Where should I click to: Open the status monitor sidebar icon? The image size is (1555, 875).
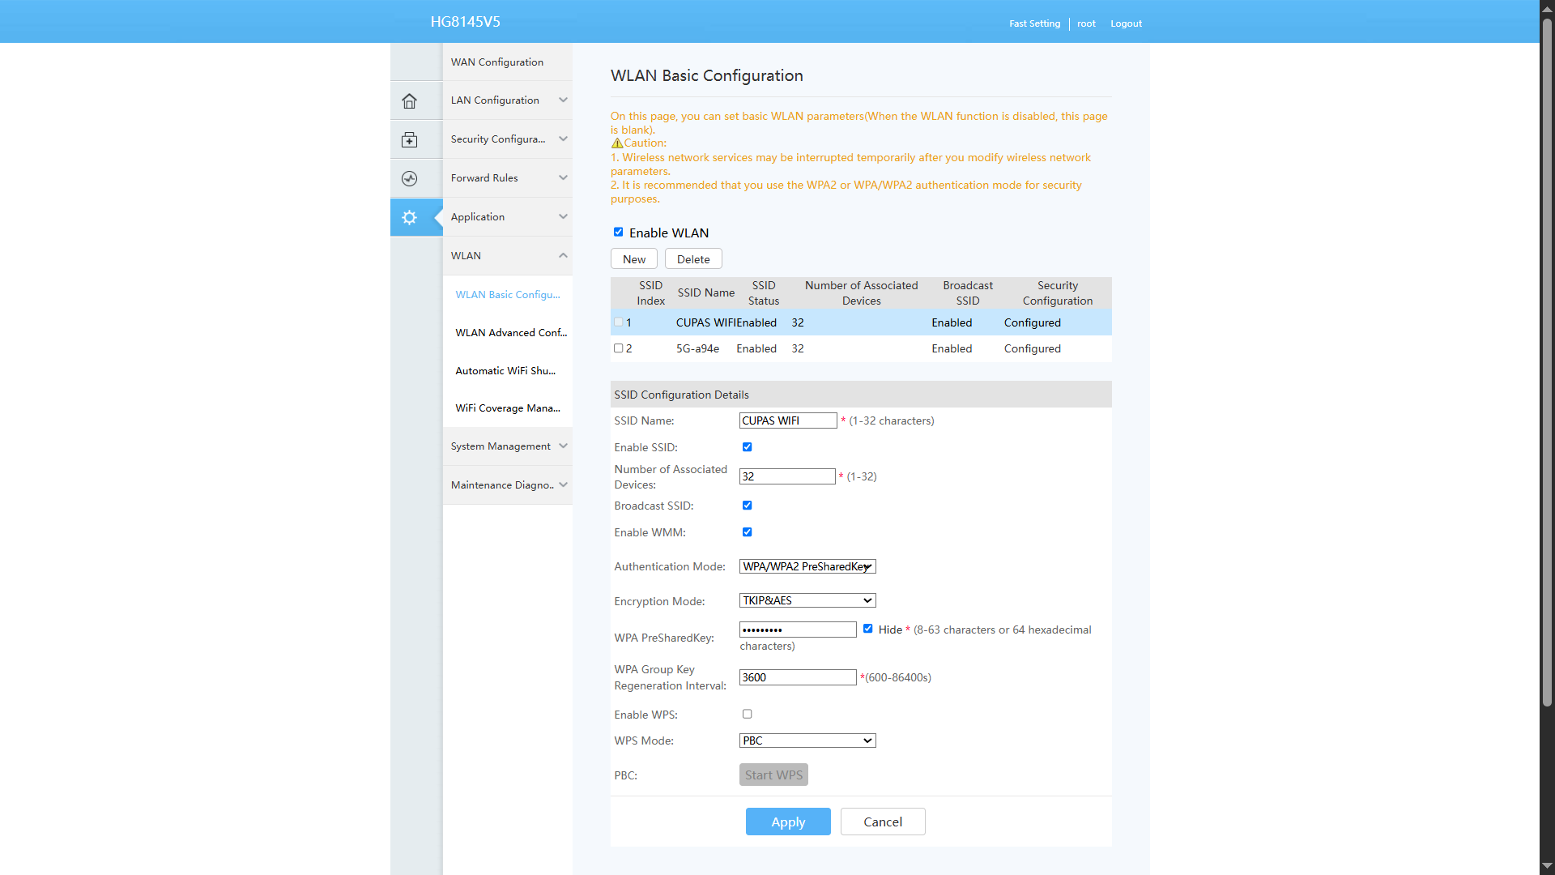pos(409,179)
